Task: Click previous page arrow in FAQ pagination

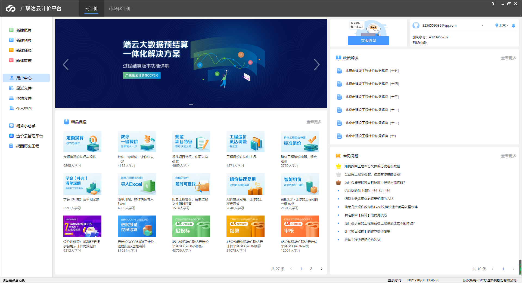Action: 493,269
